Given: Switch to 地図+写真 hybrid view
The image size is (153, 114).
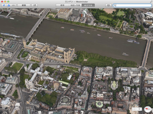Looking at the screenshot, I should pos(75,5).
